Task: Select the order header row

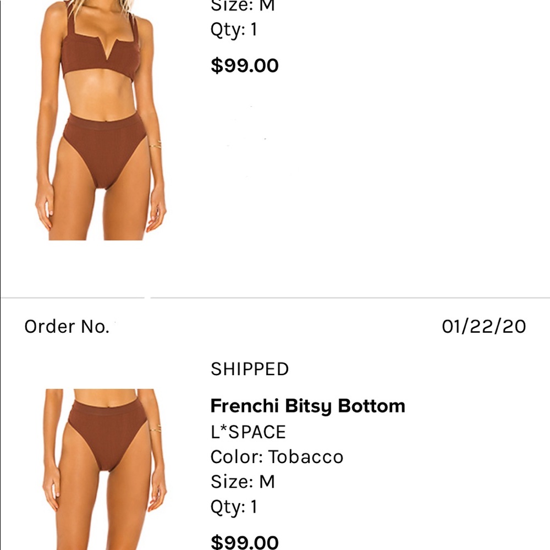Action: pos(275,326)
